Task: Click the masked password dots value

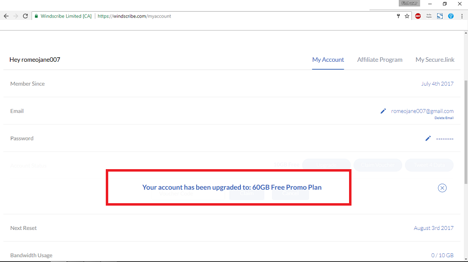Action: pyautogui.click(x=445, y=139)
